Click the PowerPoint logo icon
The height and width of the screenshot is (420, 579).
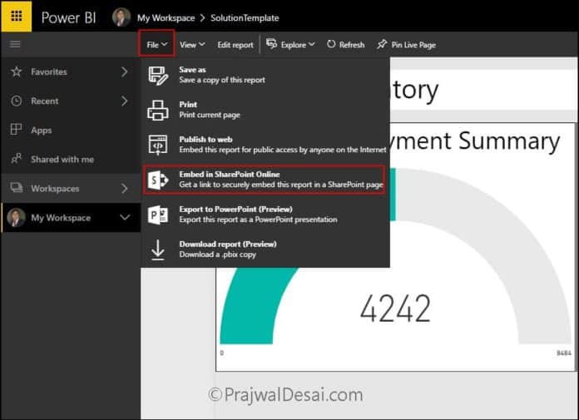coord(158,215)
